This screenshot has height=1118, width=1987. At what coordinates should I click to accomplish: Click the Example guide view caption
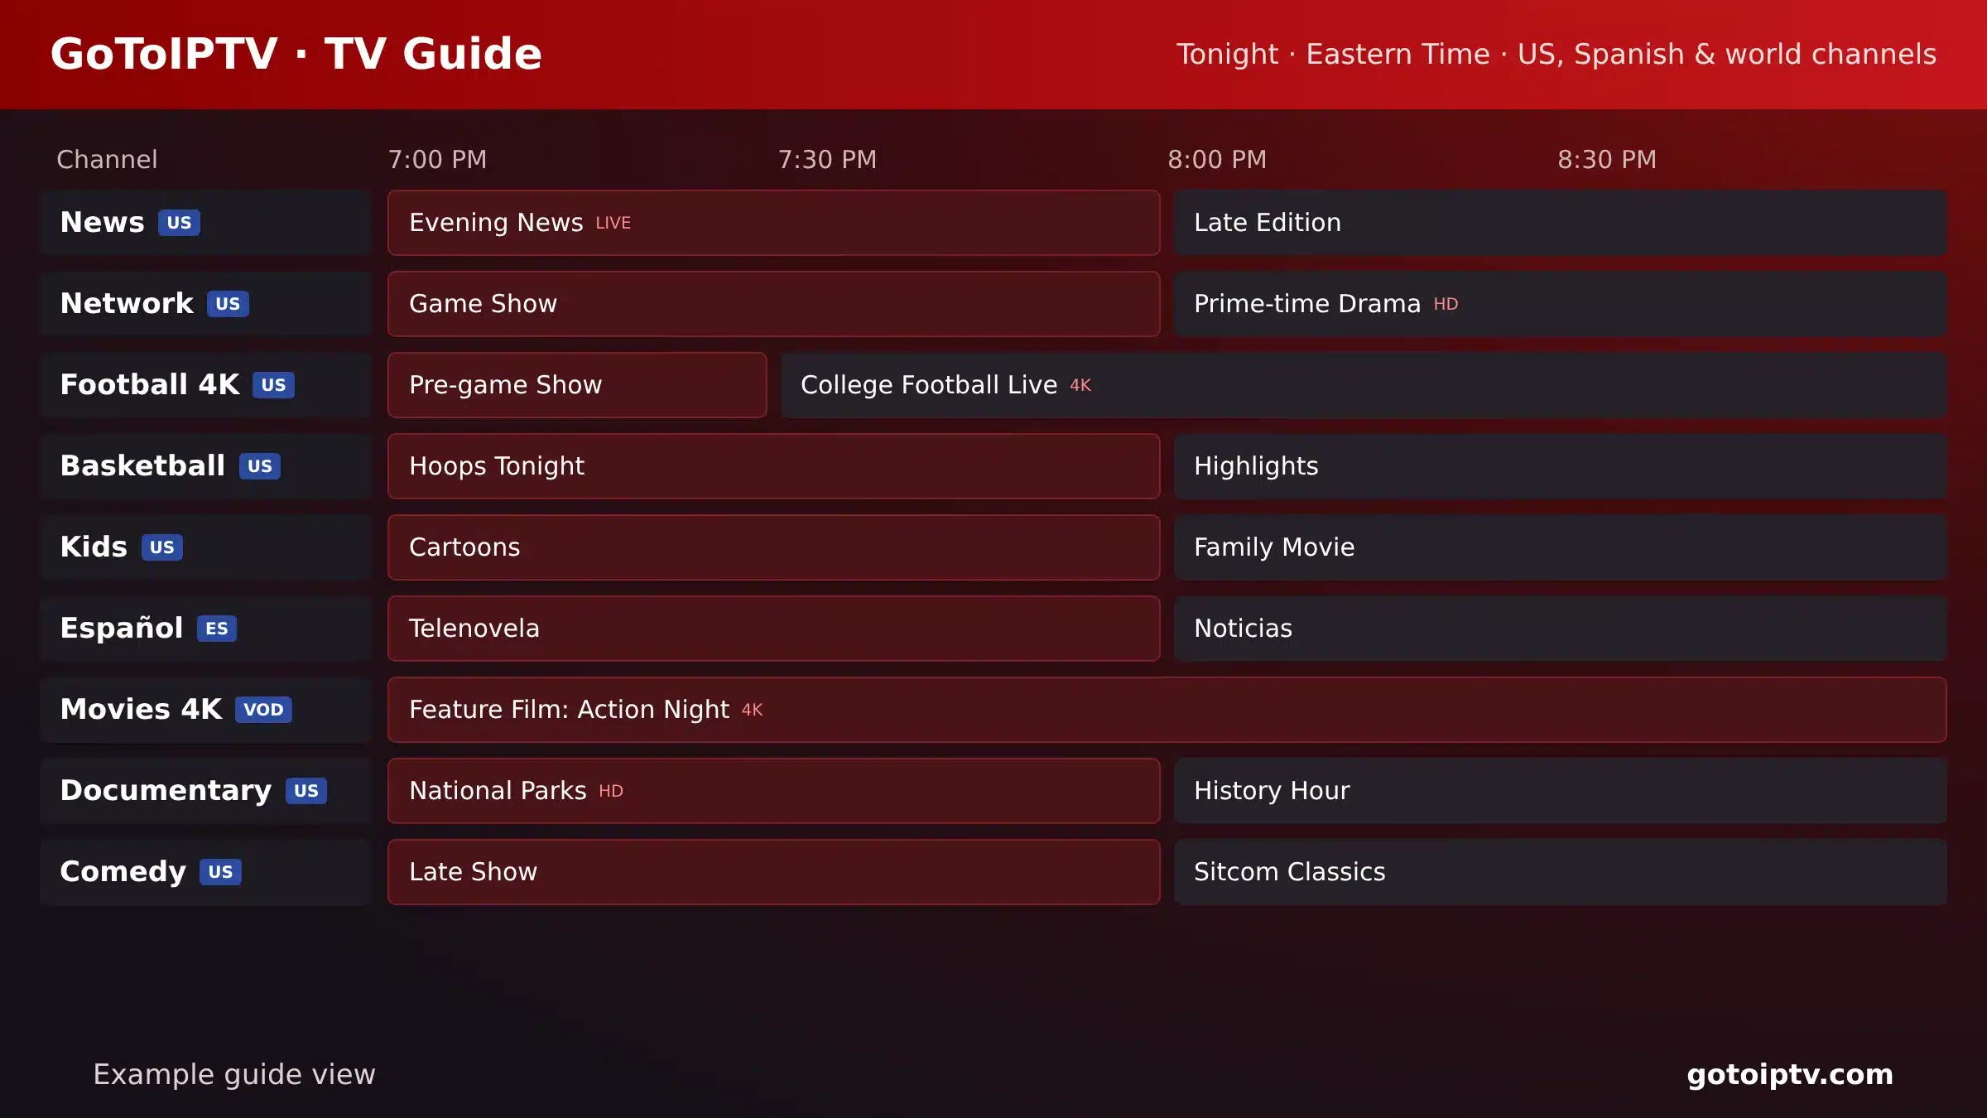tap(234, 1074)
